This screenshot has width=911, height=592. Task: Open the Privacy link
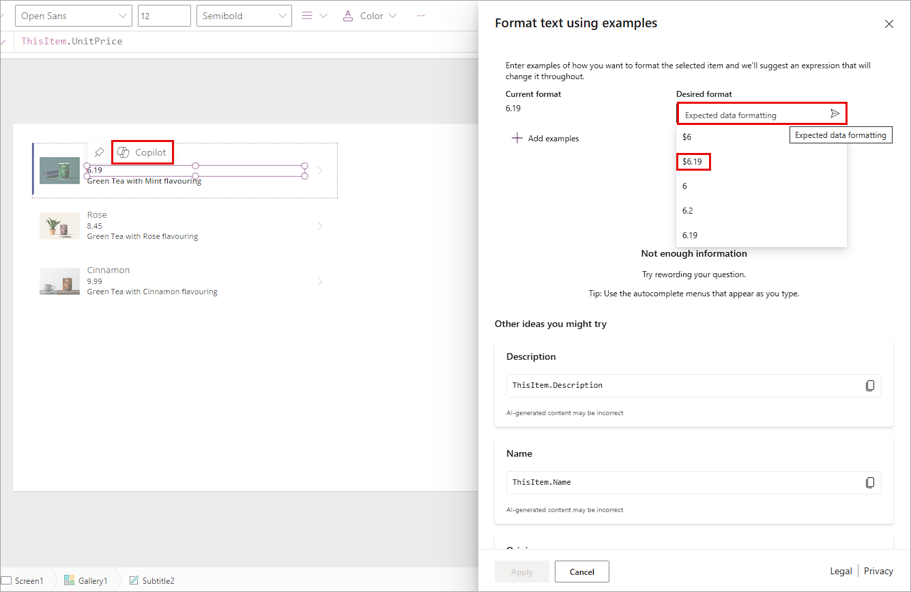point(878,571)
